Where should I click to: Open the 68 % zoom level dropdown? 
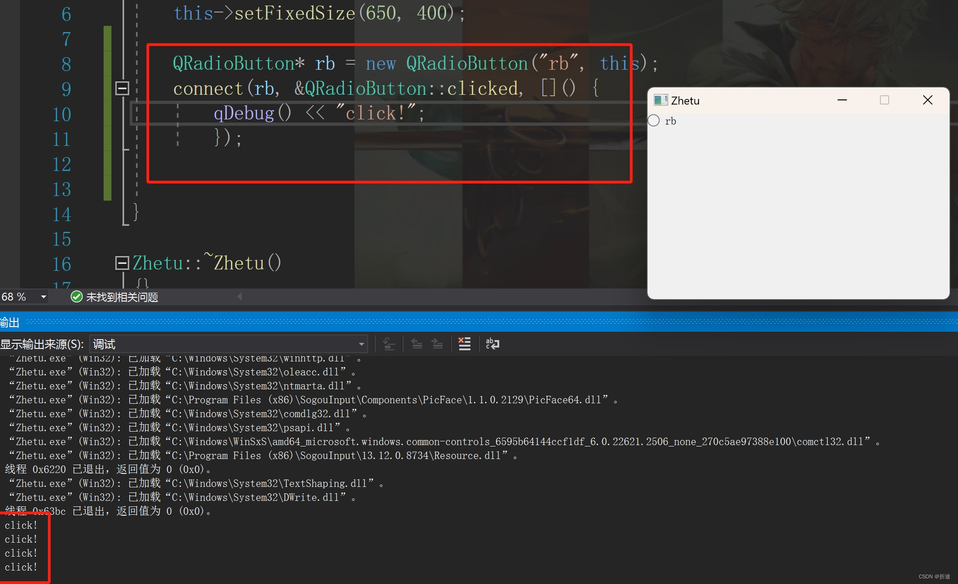43,297
